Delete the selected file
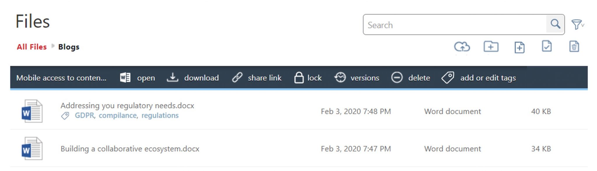The image size is (597, 171). point(411,78)
